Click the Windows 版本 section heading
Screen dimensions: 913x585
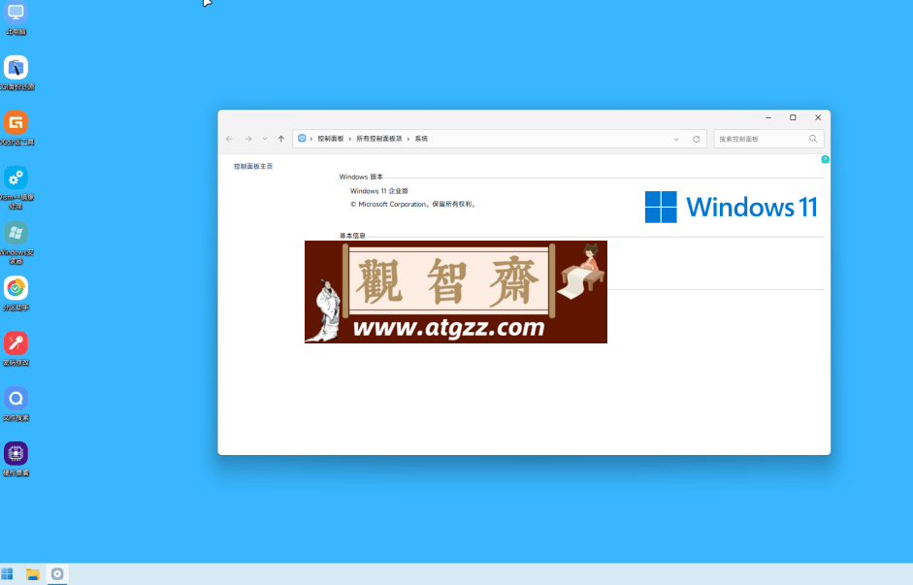tap(361, 177)
